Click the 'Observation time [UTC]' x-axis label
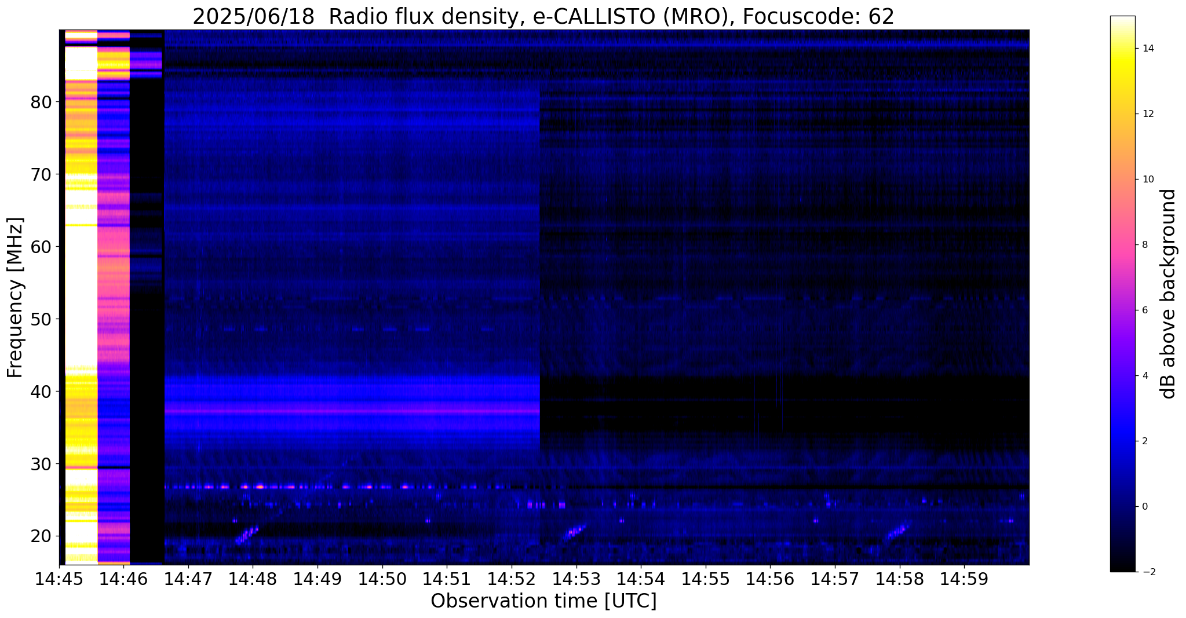This screenshot has height=618, width=1186. (x=544, y=601)
